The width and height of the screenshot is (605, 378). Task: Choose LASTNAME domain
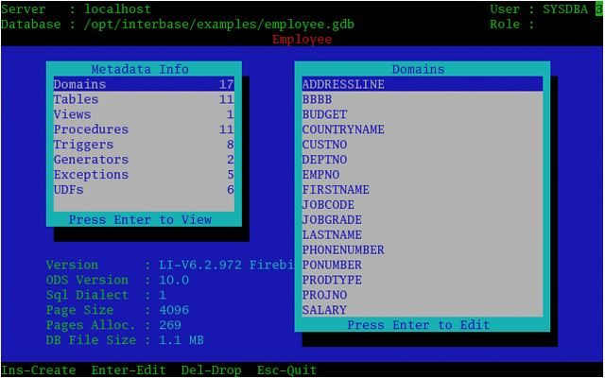tap(423, 234)
